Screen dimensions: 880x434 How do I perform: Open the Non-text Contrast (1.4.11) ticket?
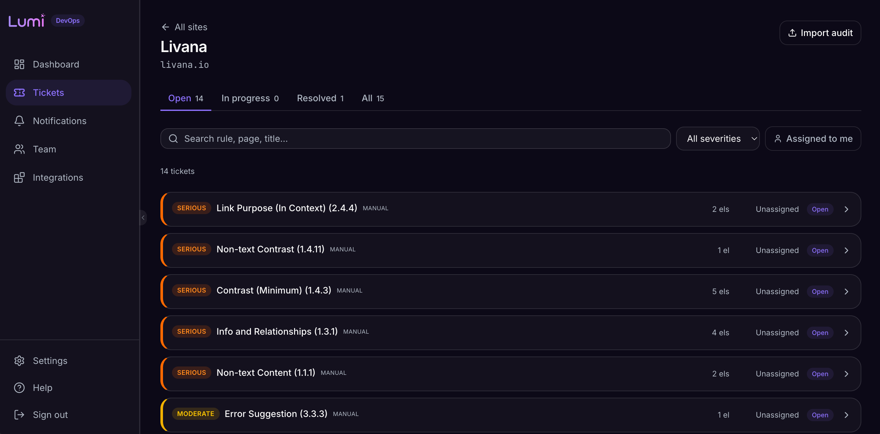(x=510, y=250)
